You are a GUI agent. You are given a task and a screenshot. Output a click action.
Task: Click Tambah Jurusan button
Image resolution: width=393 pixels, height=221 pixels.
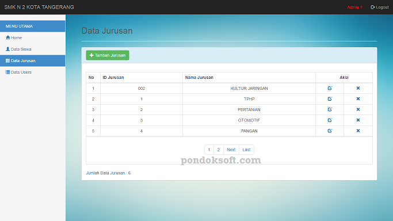click(x=108, y=55)
